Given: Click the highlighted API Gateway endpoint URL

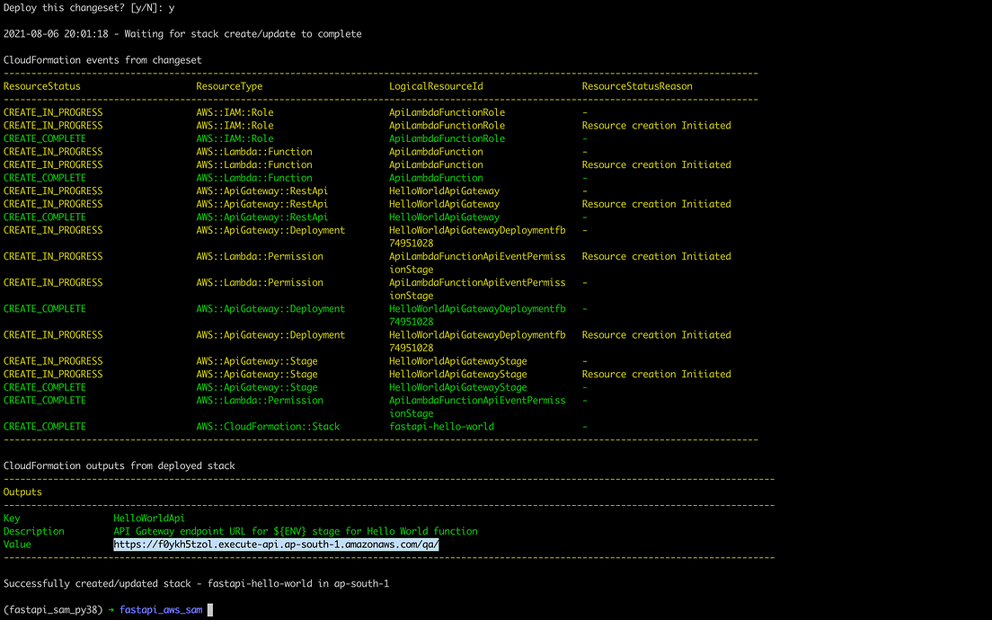Looking at the screenshot, I should (x=276, y=545).
